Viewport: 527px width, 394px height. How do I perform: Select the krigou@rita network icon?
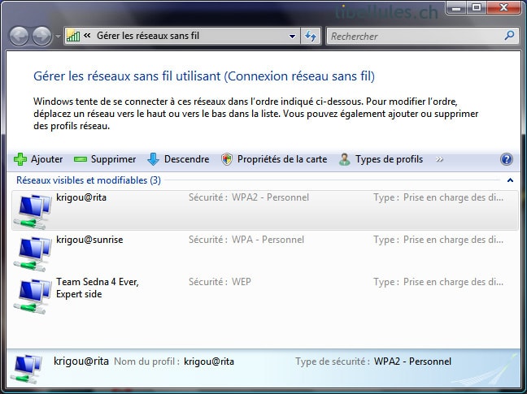(33, 211)
